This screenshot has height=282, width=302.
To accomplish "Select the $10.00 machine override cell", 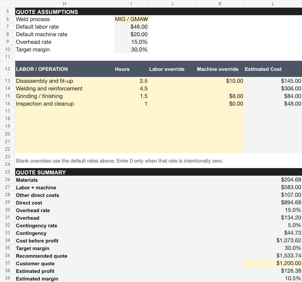I will (220, 81).
